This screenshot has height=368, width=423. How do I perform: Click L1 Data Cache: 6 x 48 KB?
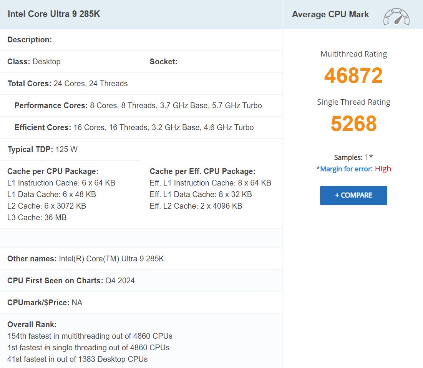pyautogui.click(x=51, y=194)
